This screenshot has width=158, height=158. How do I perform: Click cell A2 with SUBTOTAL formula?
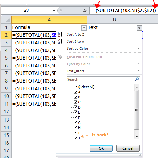[34, 35]
